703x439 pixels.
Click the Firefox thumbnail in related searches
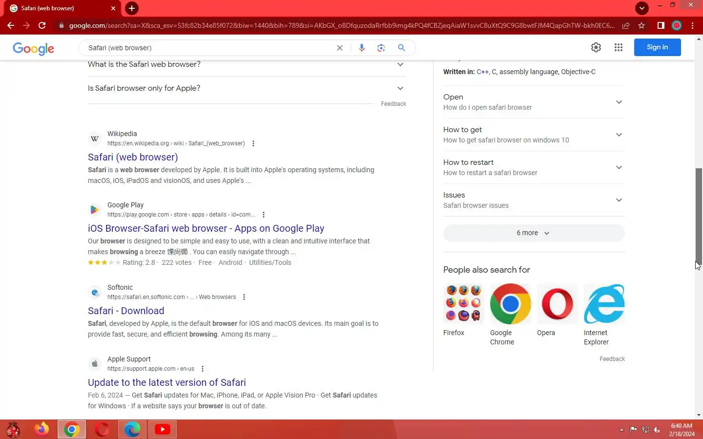[463, 303]
